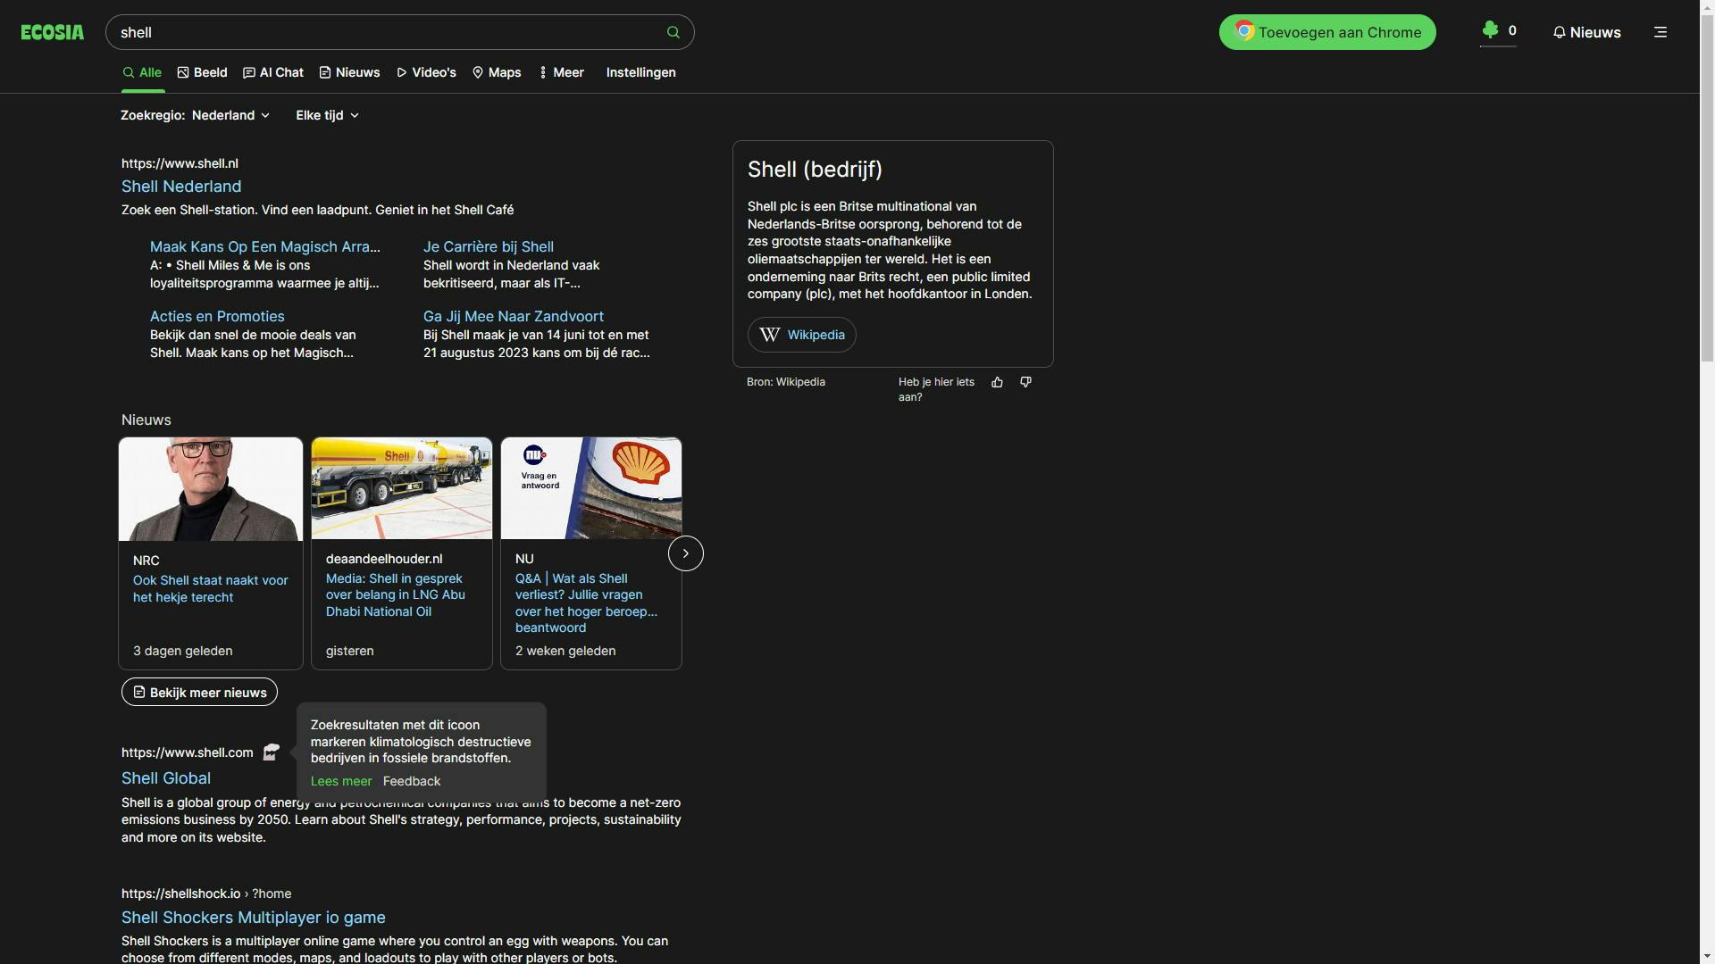This screenshot has height=964, width=1715.
Task: Give a thumbs up on the Shell panel
Action: (x=997, y=382)
